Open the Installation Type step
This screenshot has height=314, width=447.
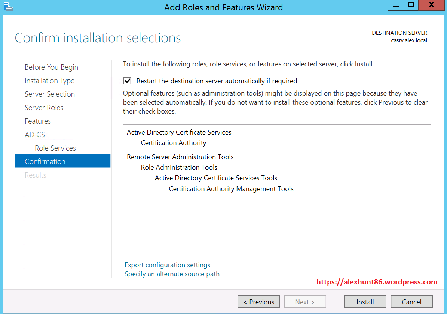pyautogui.click(x=49, y=81)
